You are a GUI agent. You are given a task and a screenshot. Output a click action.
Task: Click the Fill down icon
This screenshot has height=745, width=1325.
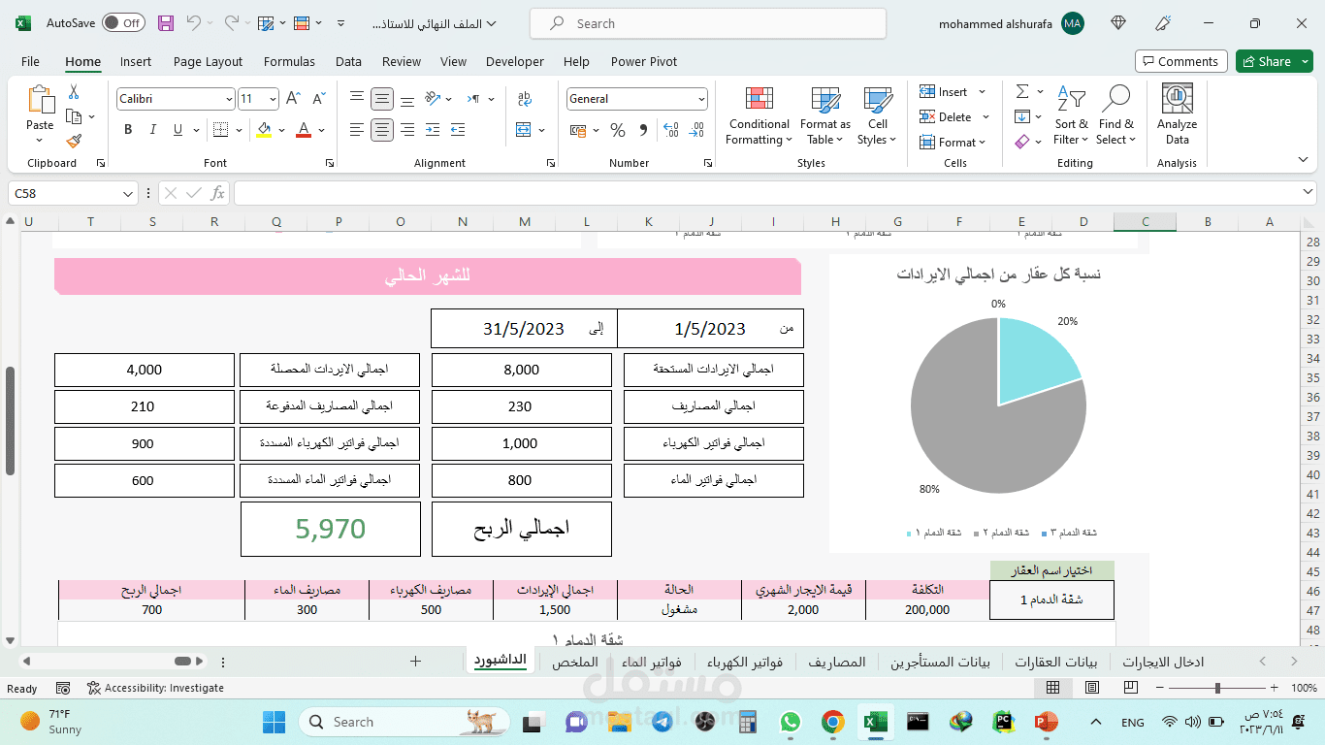[x=1022, y=117]
